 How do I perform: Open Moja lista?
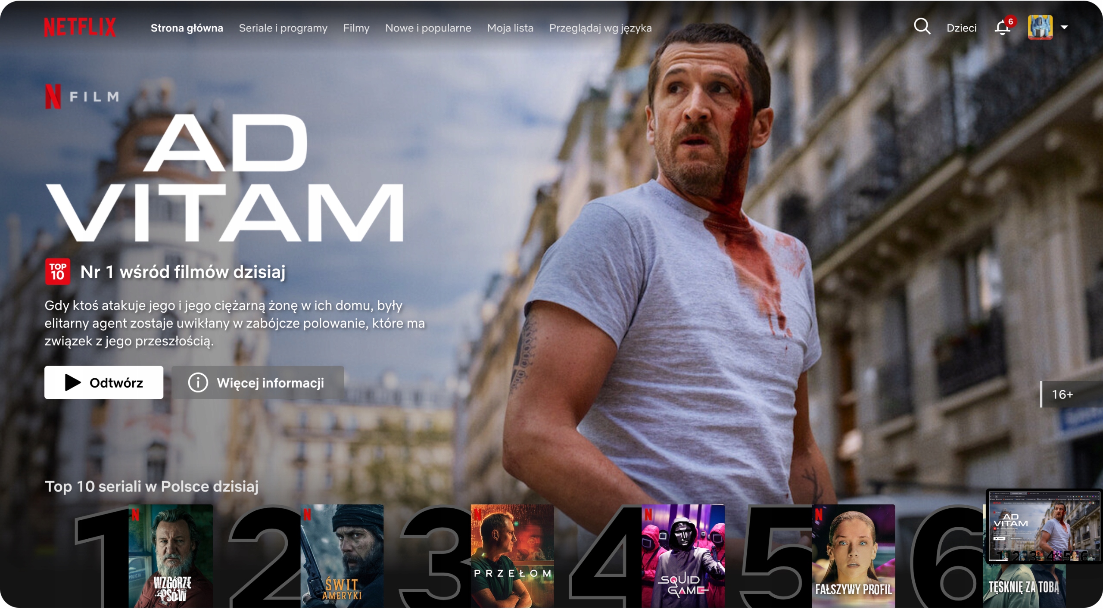[510, 28]
